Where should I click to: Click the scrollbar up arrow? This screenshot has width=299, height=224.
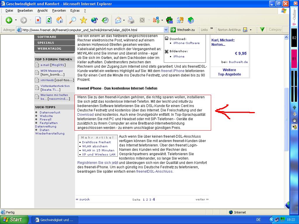point(286,37)
